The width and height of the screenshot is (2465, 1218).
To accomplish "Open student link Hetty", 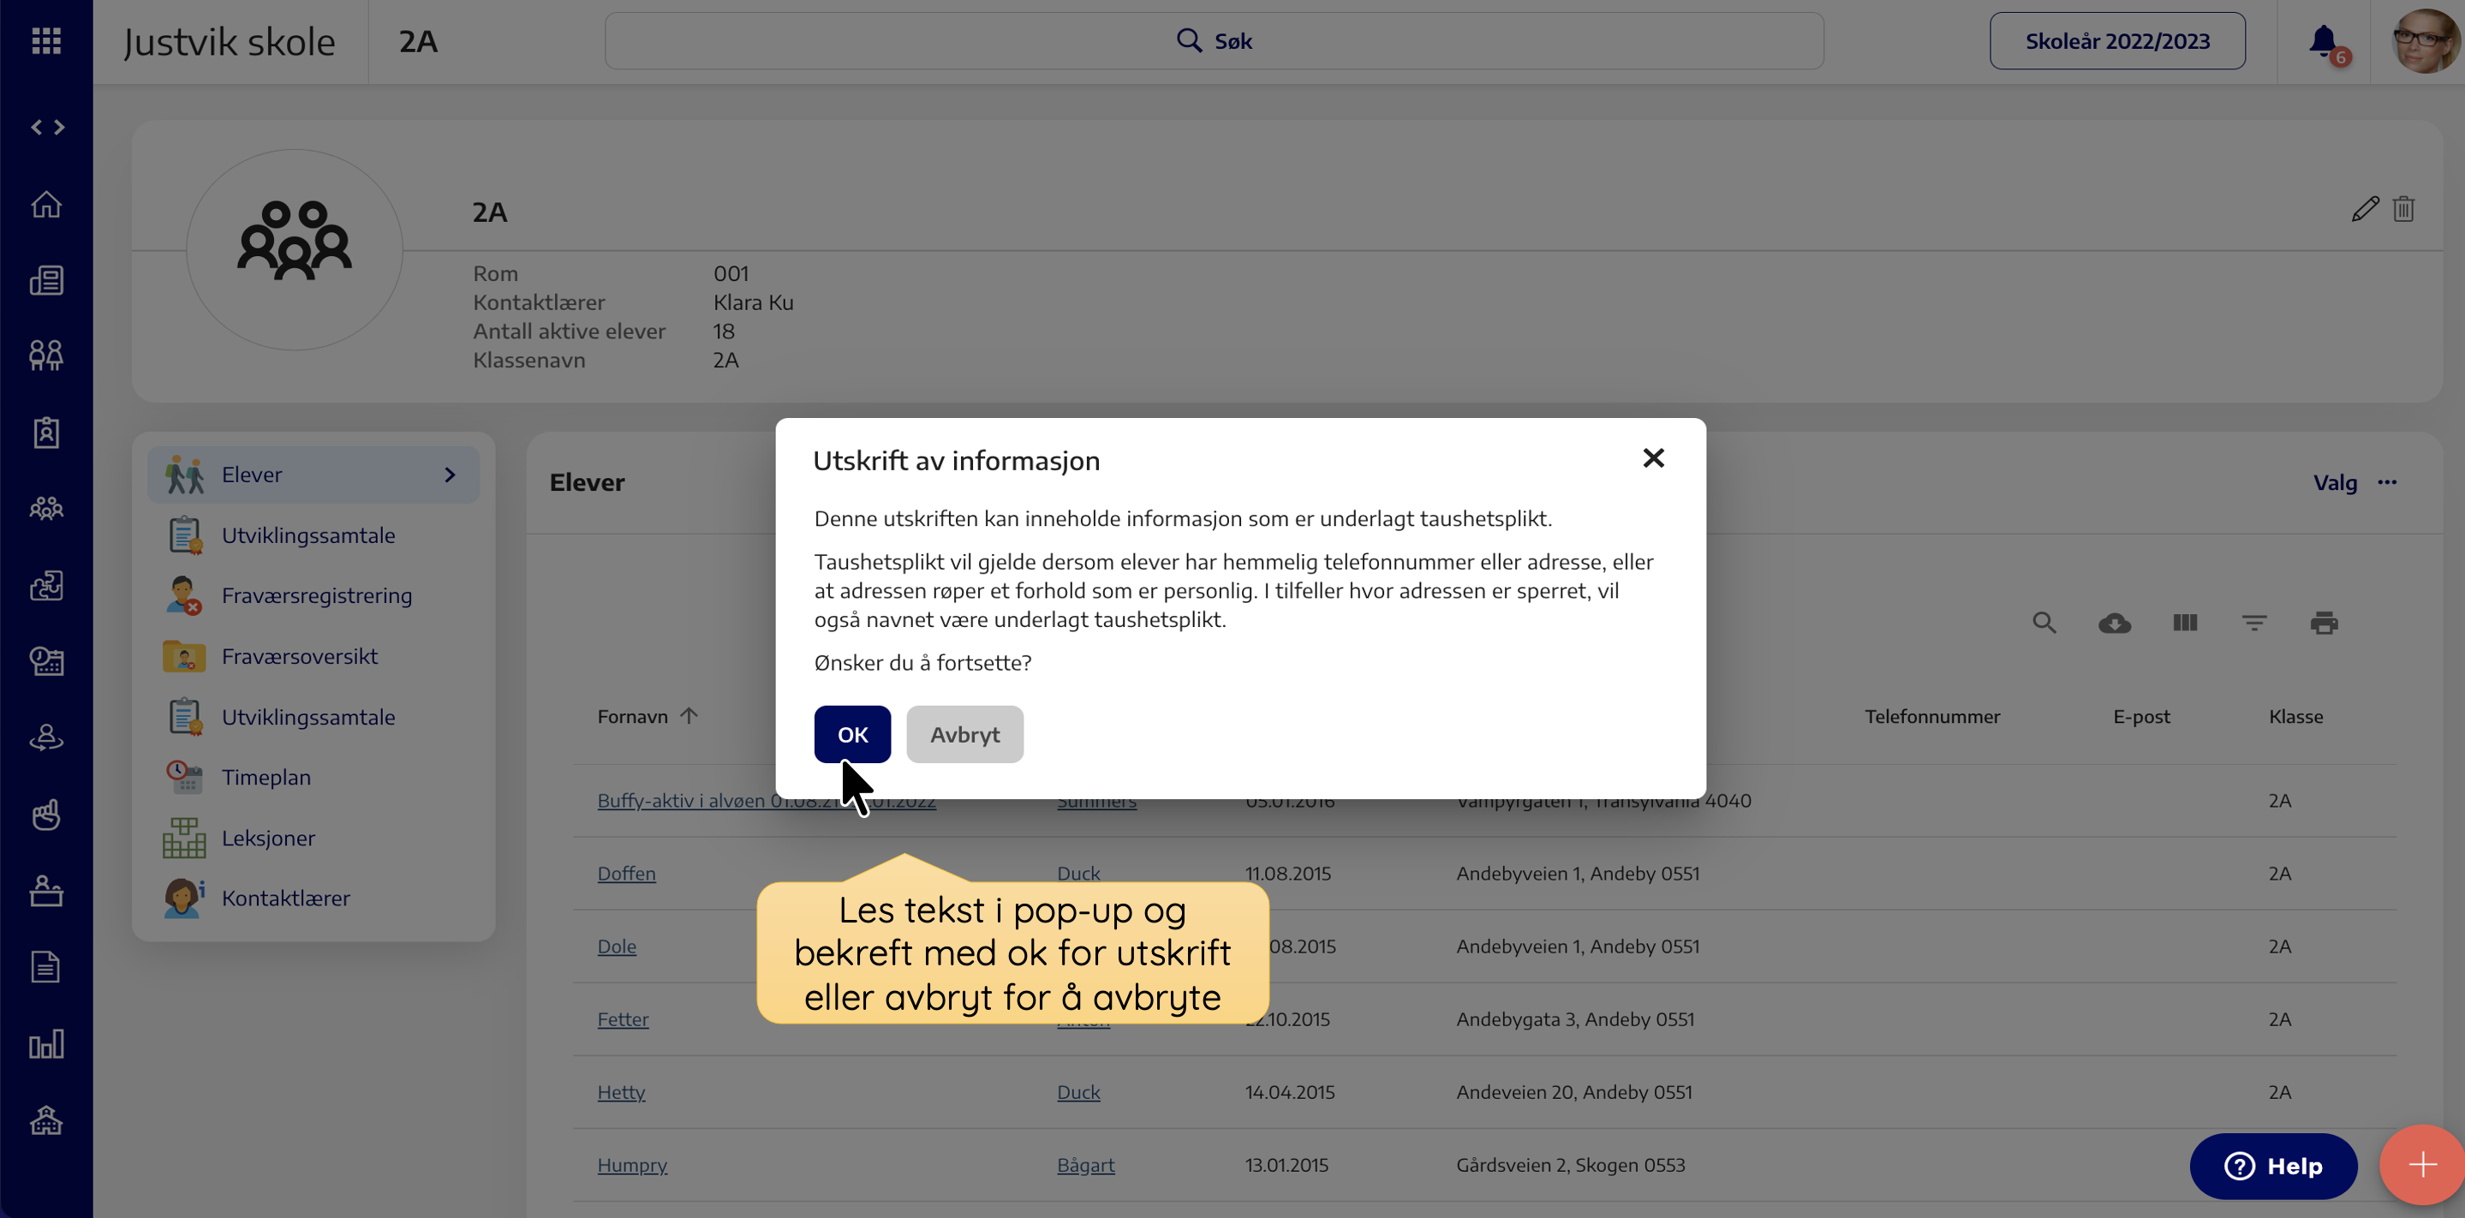I will click(x=621, y=1092).
